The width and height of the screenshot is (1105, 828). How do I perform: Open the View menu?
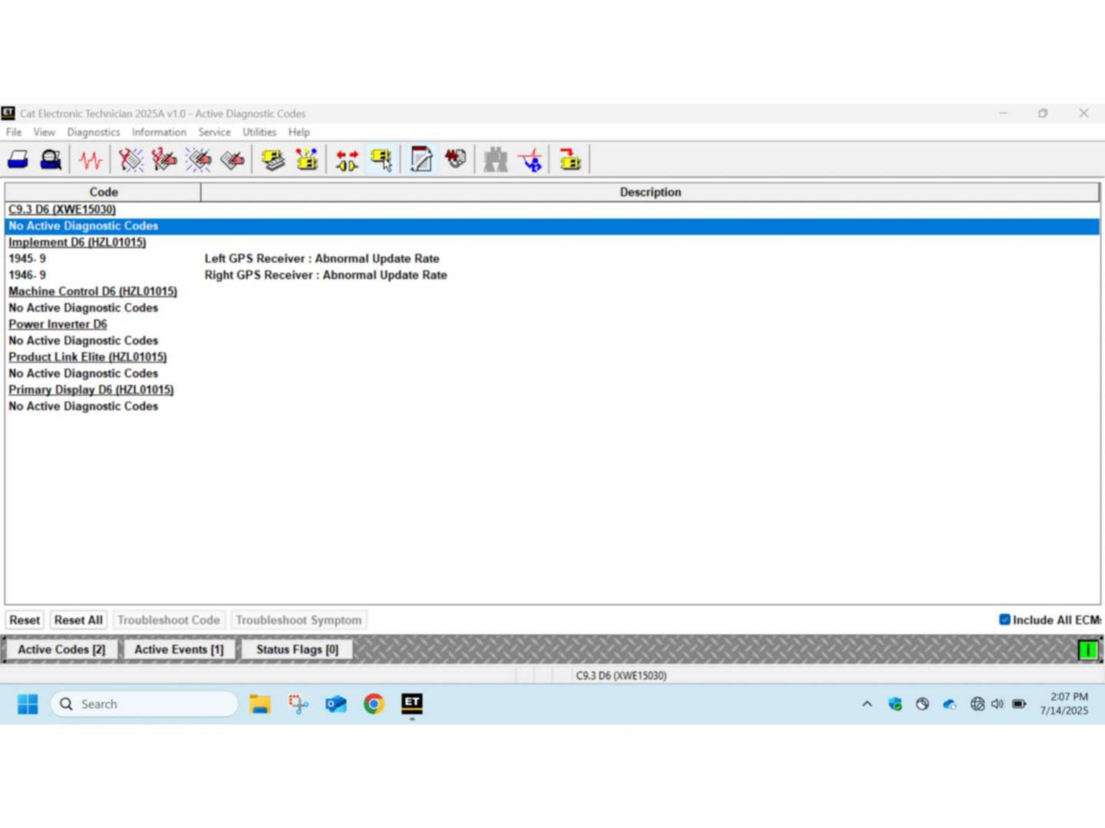[x=44, y=132]
